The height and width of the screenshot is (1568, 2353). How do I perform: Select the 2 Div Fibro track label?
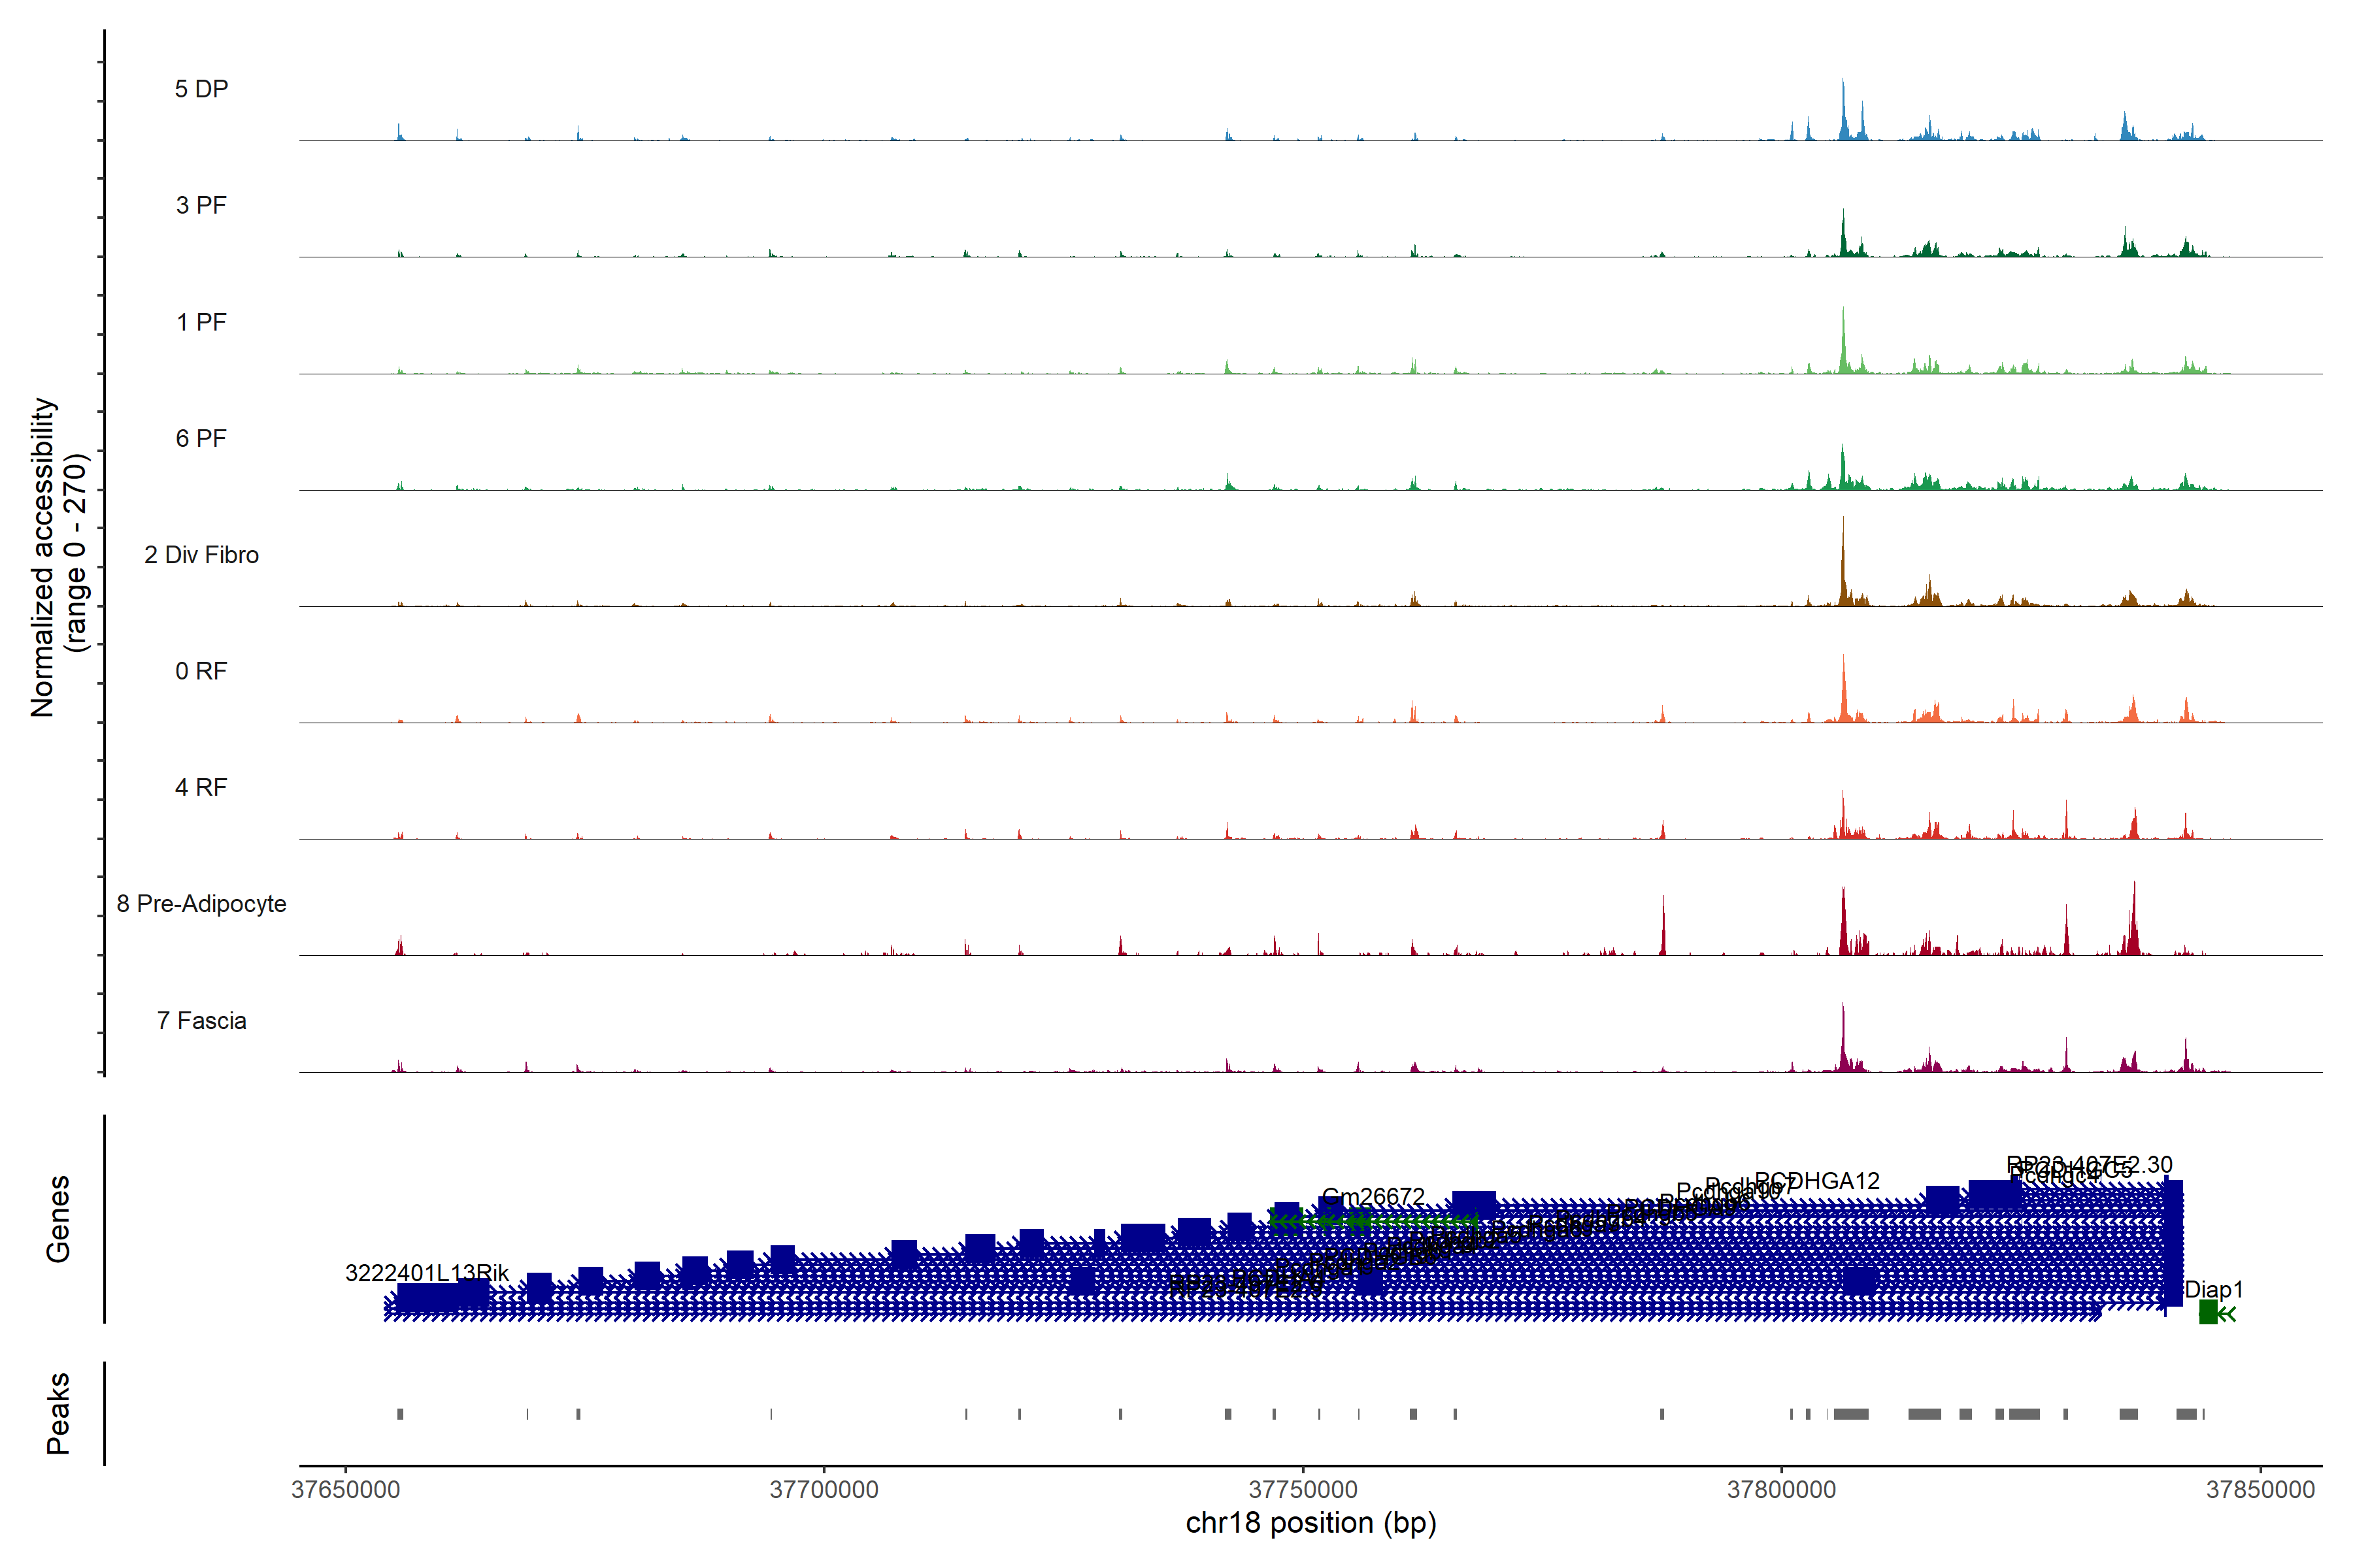tap(201, 555)
